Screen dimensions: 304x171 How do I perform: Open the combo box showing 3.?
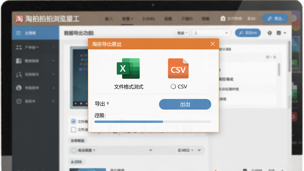coord(211,33)
